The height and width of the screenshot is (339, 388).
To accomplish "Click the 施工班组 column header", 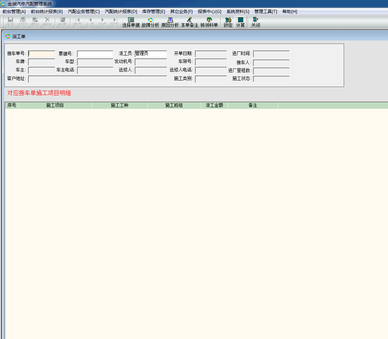I will tap(174, 106).
